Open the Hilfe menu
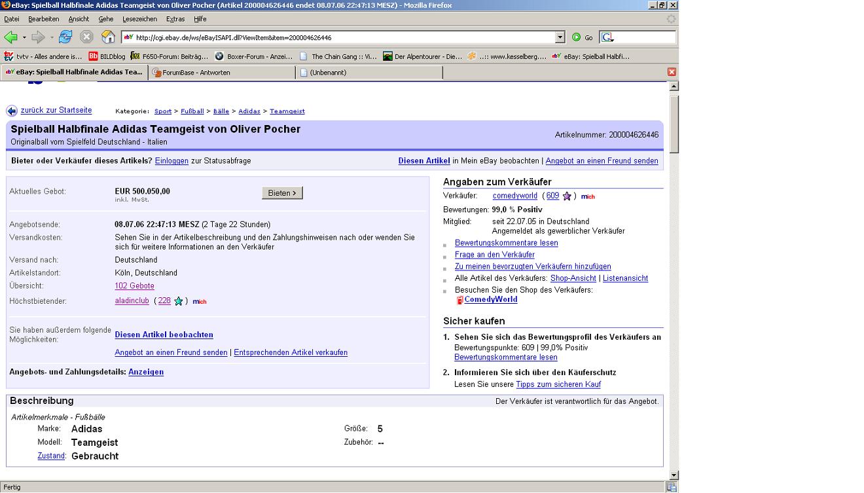This screenshot has width=864, height=493. 200,19
